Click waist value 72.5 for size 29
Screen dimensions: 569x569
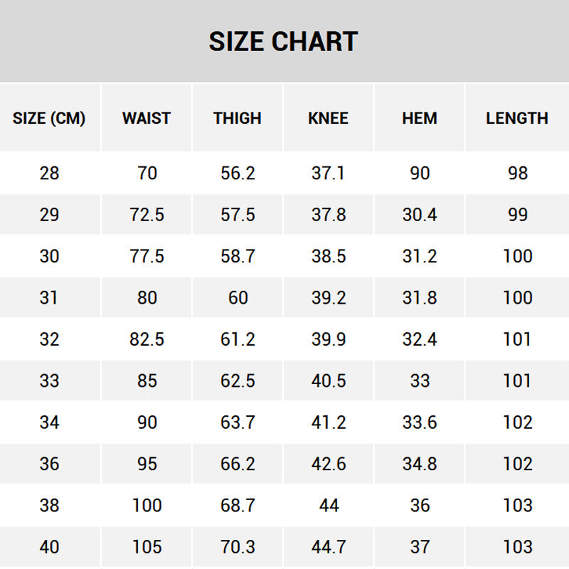pos(147,214)
